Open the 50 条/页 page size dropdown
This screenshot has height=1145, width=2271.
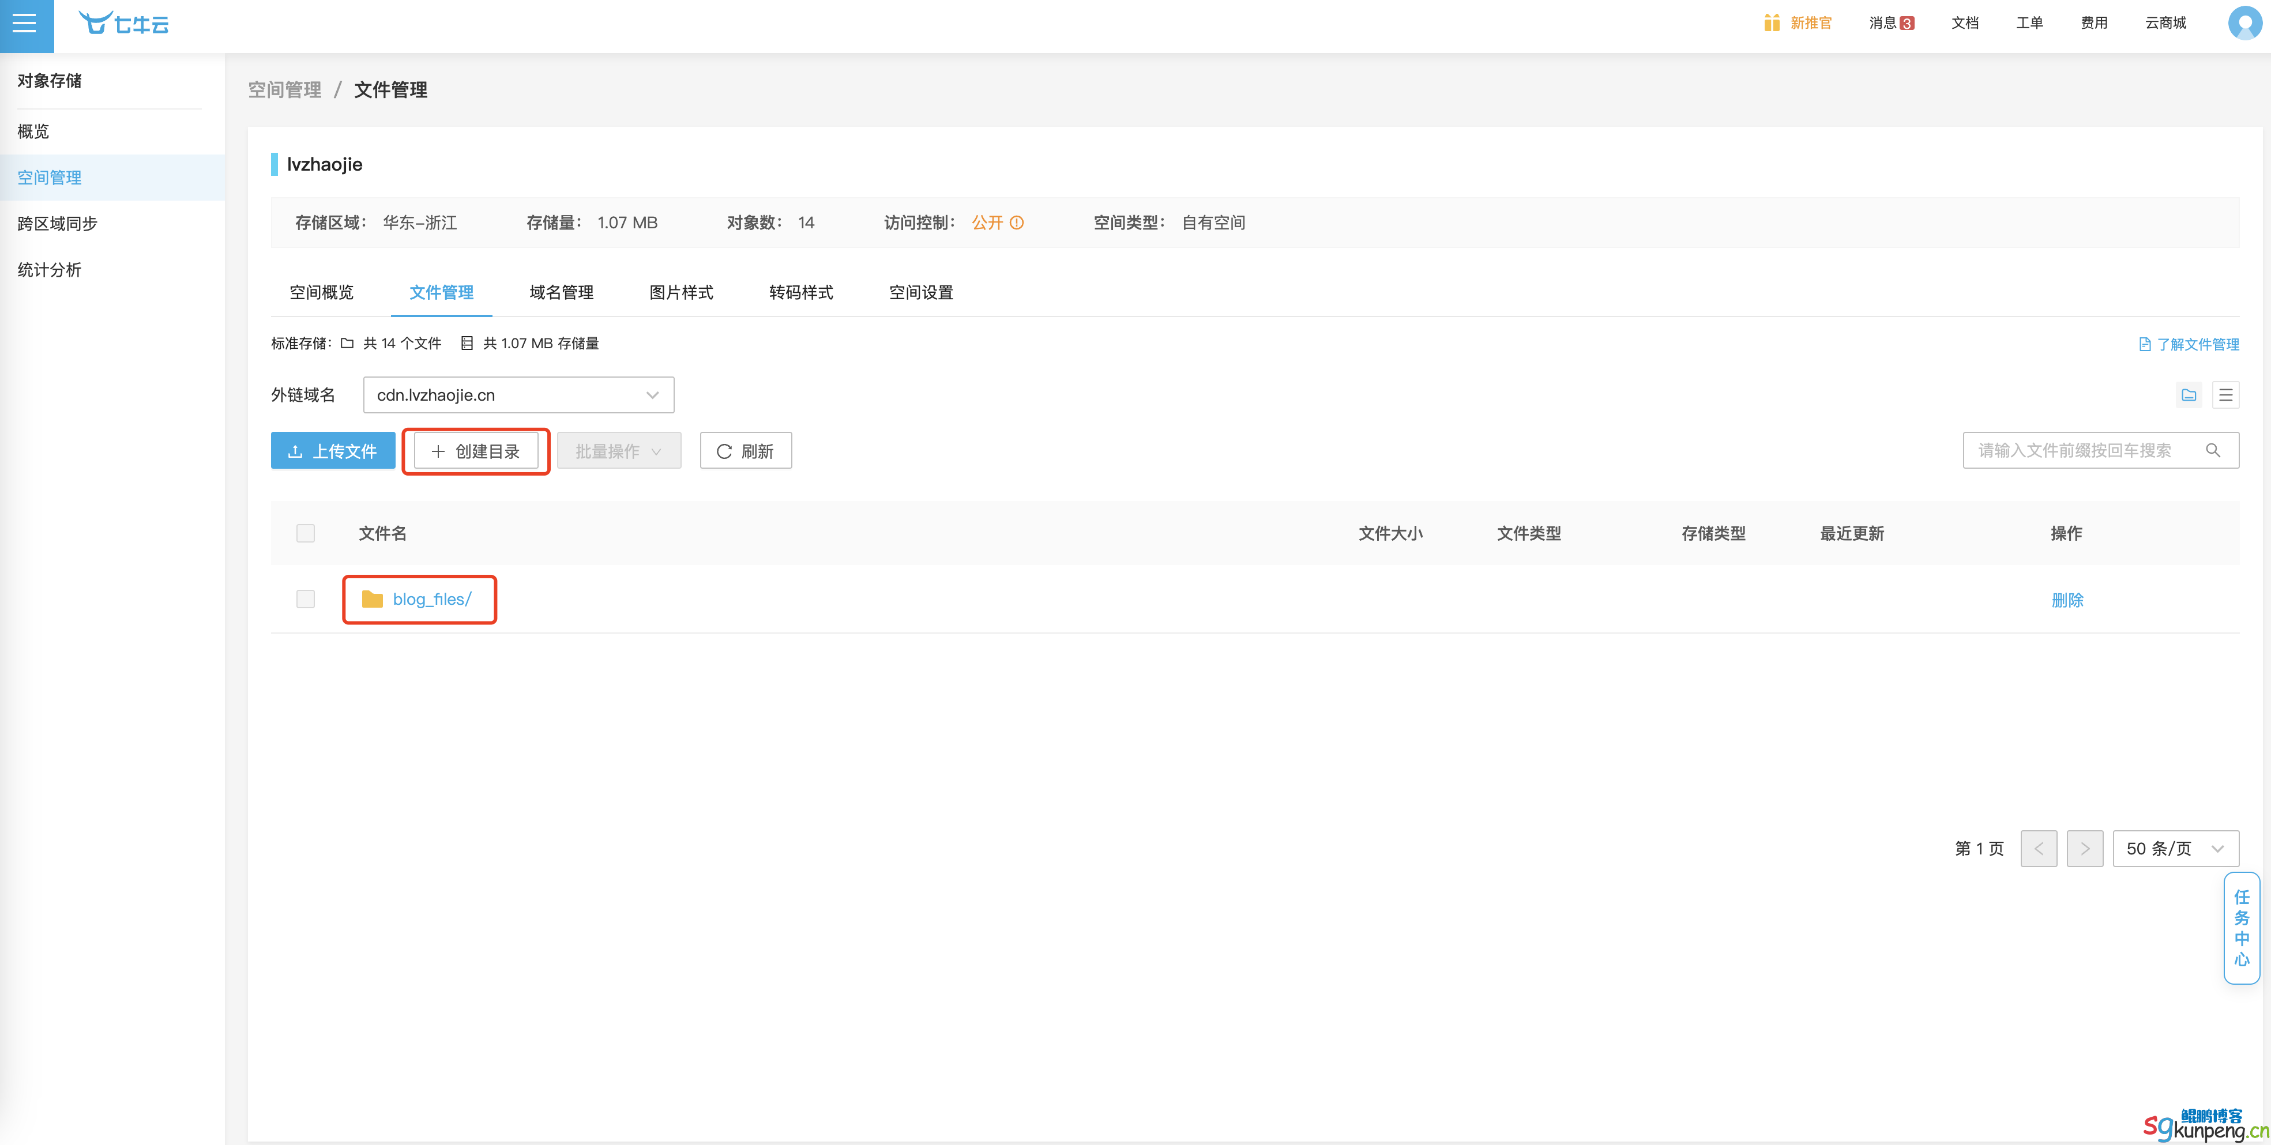click(2175, 849)
